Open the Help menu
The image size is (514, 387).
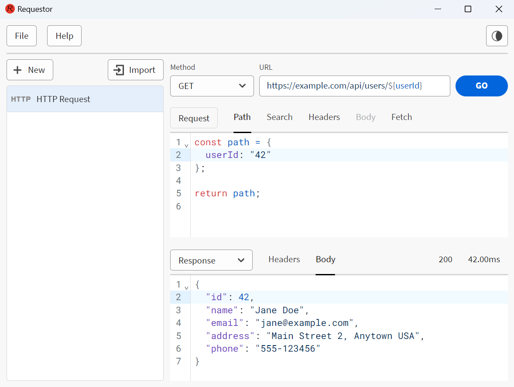[x=64, y=36]
